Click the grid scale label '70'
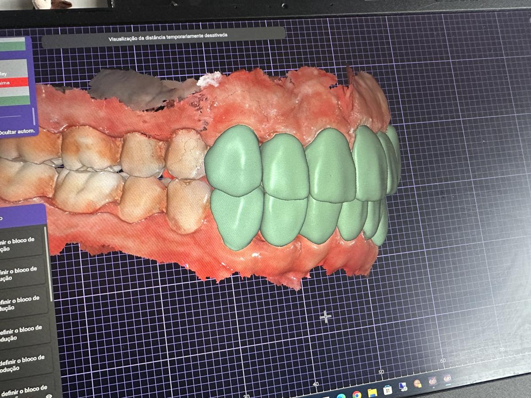This screenshot has height=398, width=531. [x=502, y=350]
